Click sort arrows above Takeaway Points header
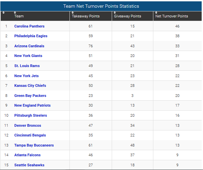 (72, 12)
